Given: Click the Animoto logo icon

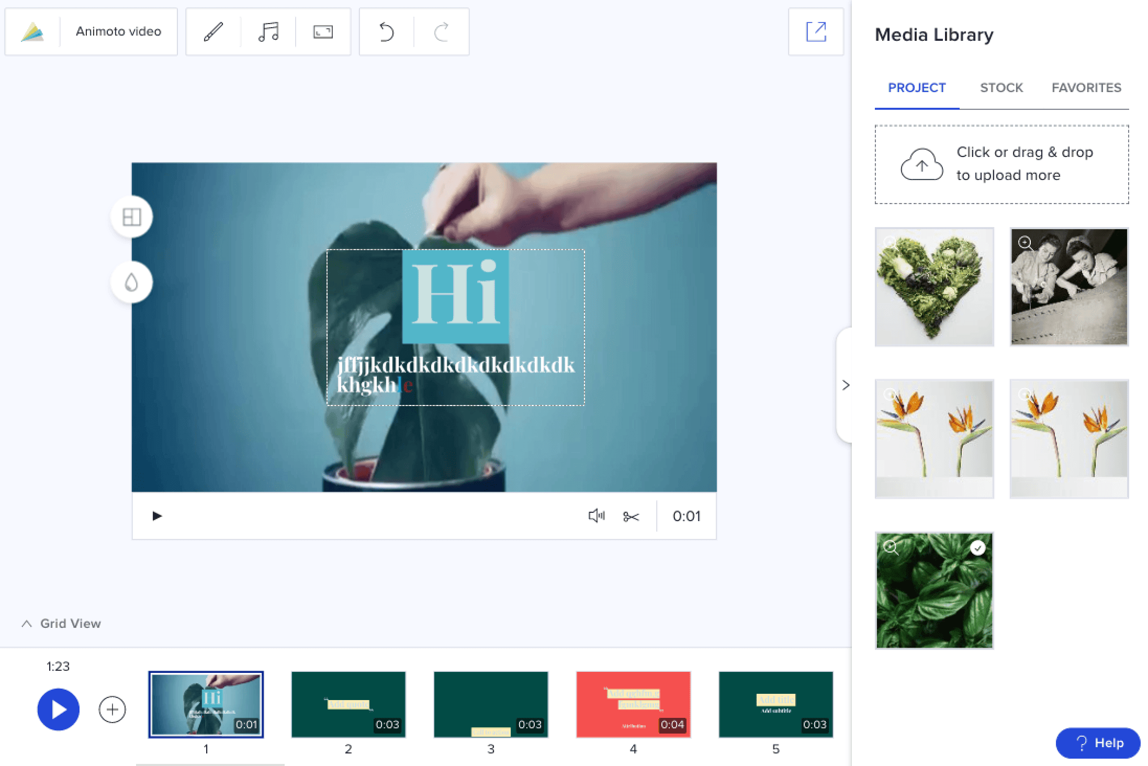Looking at the screenshot, I should click(32, 32).
